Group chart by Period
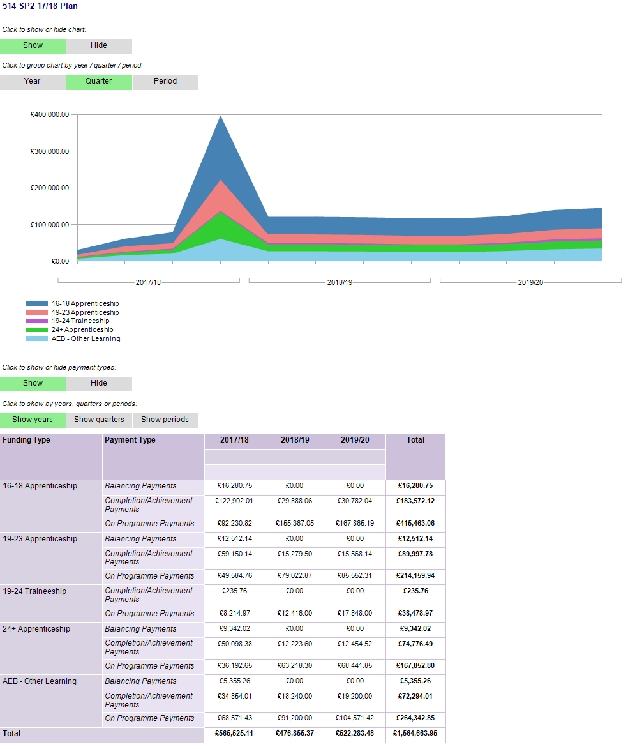Viewport: 628px width, 749px height. point(165,82)
